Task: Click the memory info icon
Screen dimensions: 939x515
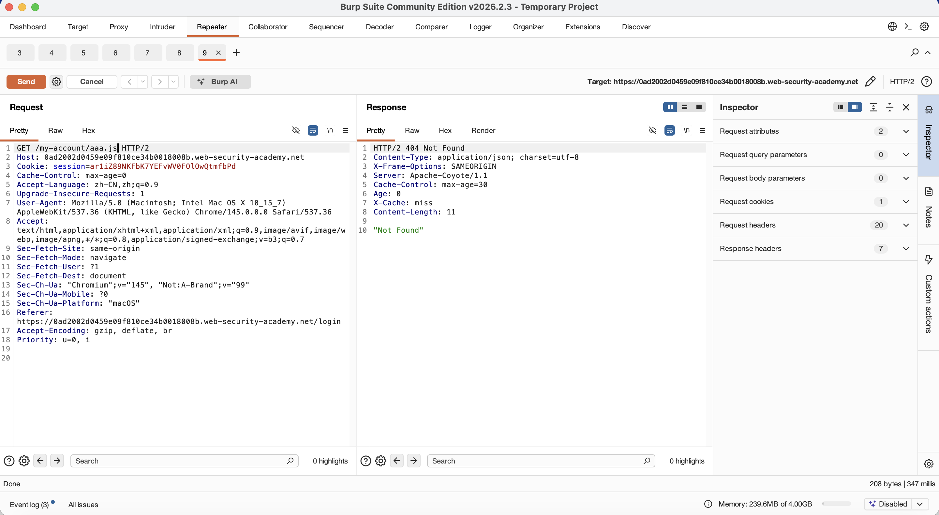Action: tap(708, 504)
